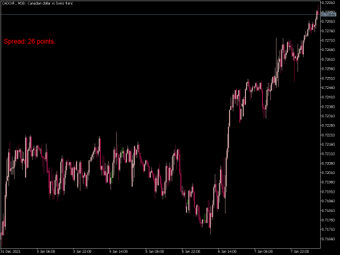340x255 pixels.
Task: Click price axis value 0.72510
Action: [328, 78]
